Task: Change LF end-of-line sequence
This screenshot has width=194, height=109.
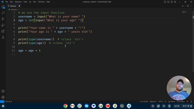Action: pyautogui.click(x=165, y=101)
